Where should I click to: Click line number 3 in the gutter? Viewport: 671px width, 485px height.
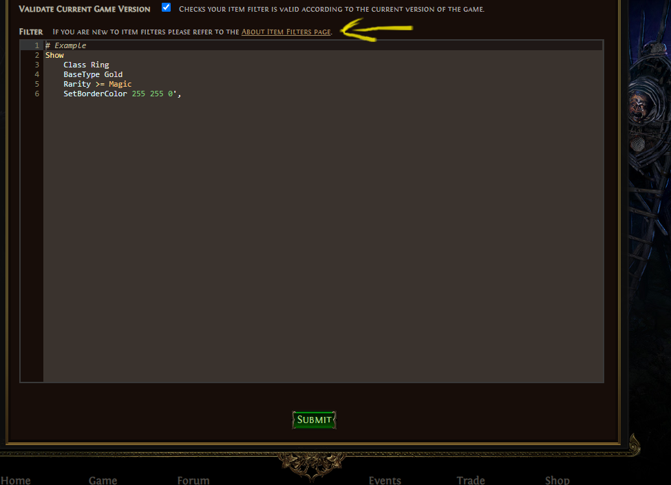[x=36, y=65]
